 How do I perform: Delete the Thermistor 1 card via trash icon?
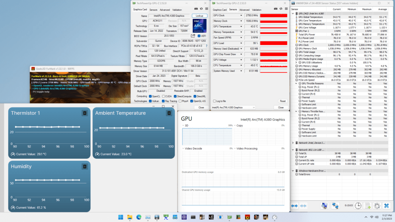coord(84,113)
